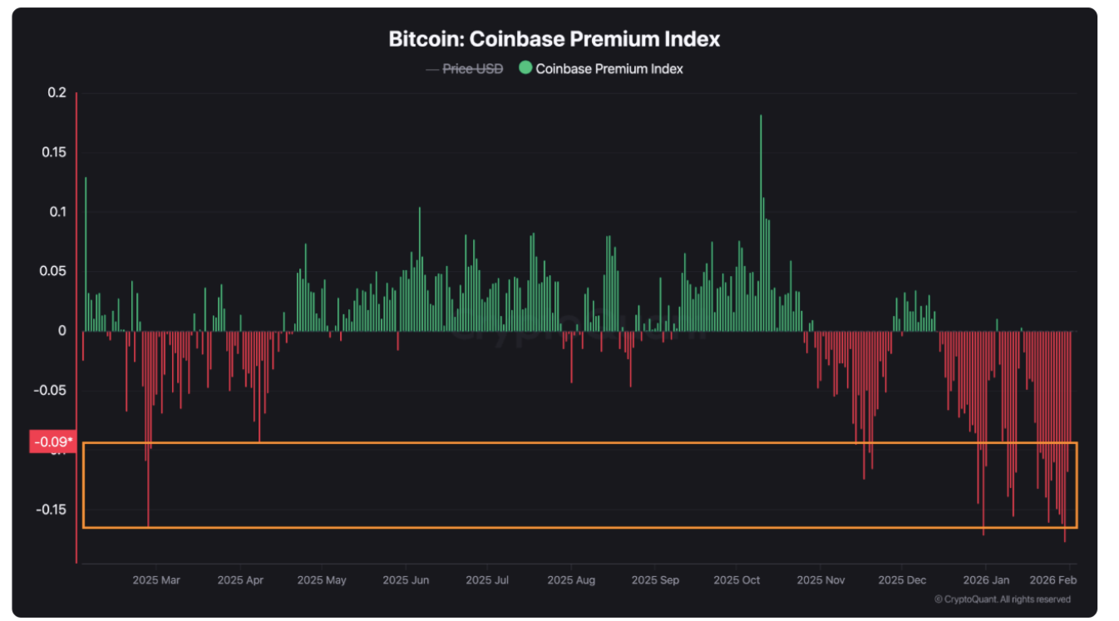Select the 2026 Jan x-axis label
The height and width of the screenshot is (621, 1119).
tap(986, 579)
